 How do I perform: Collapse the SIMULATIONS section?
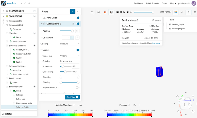3,16
